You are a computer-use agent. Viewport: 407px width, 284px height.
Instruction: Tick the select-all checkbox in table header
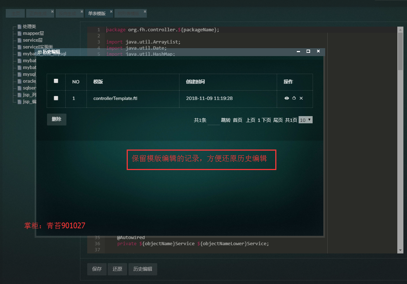56,81
